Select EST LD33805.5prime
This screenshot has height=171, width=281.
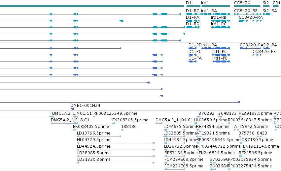coord(180,133)
